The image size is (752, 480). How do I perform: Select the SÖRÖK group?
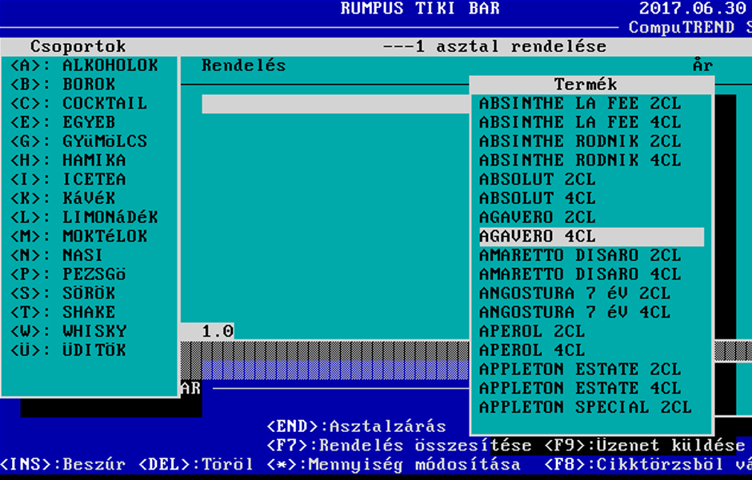[x=63, y=293]
